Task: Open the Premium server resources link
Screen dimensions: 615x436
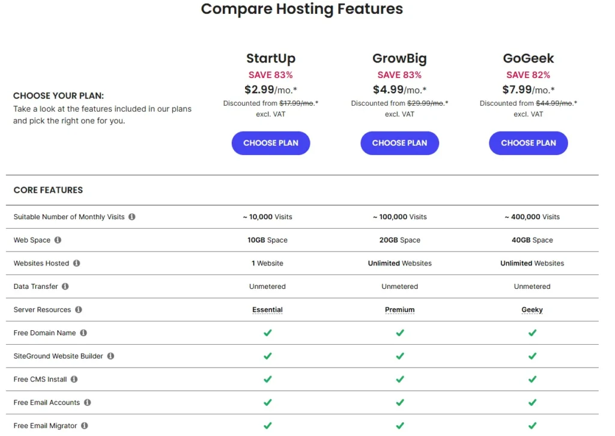Action: 399,310
